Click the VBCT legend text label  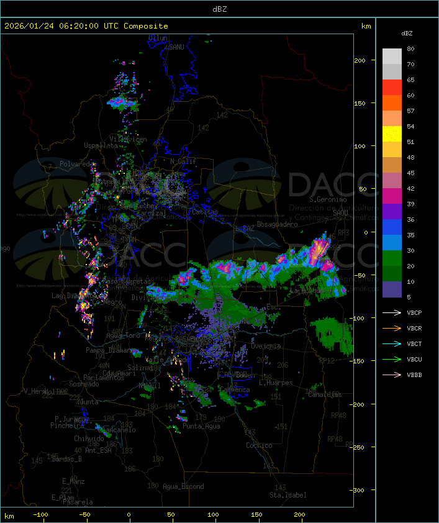414,343
